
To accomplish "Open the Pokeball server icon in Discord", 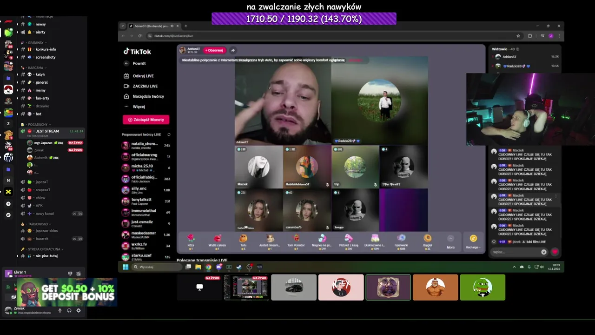I will [8, 89].
